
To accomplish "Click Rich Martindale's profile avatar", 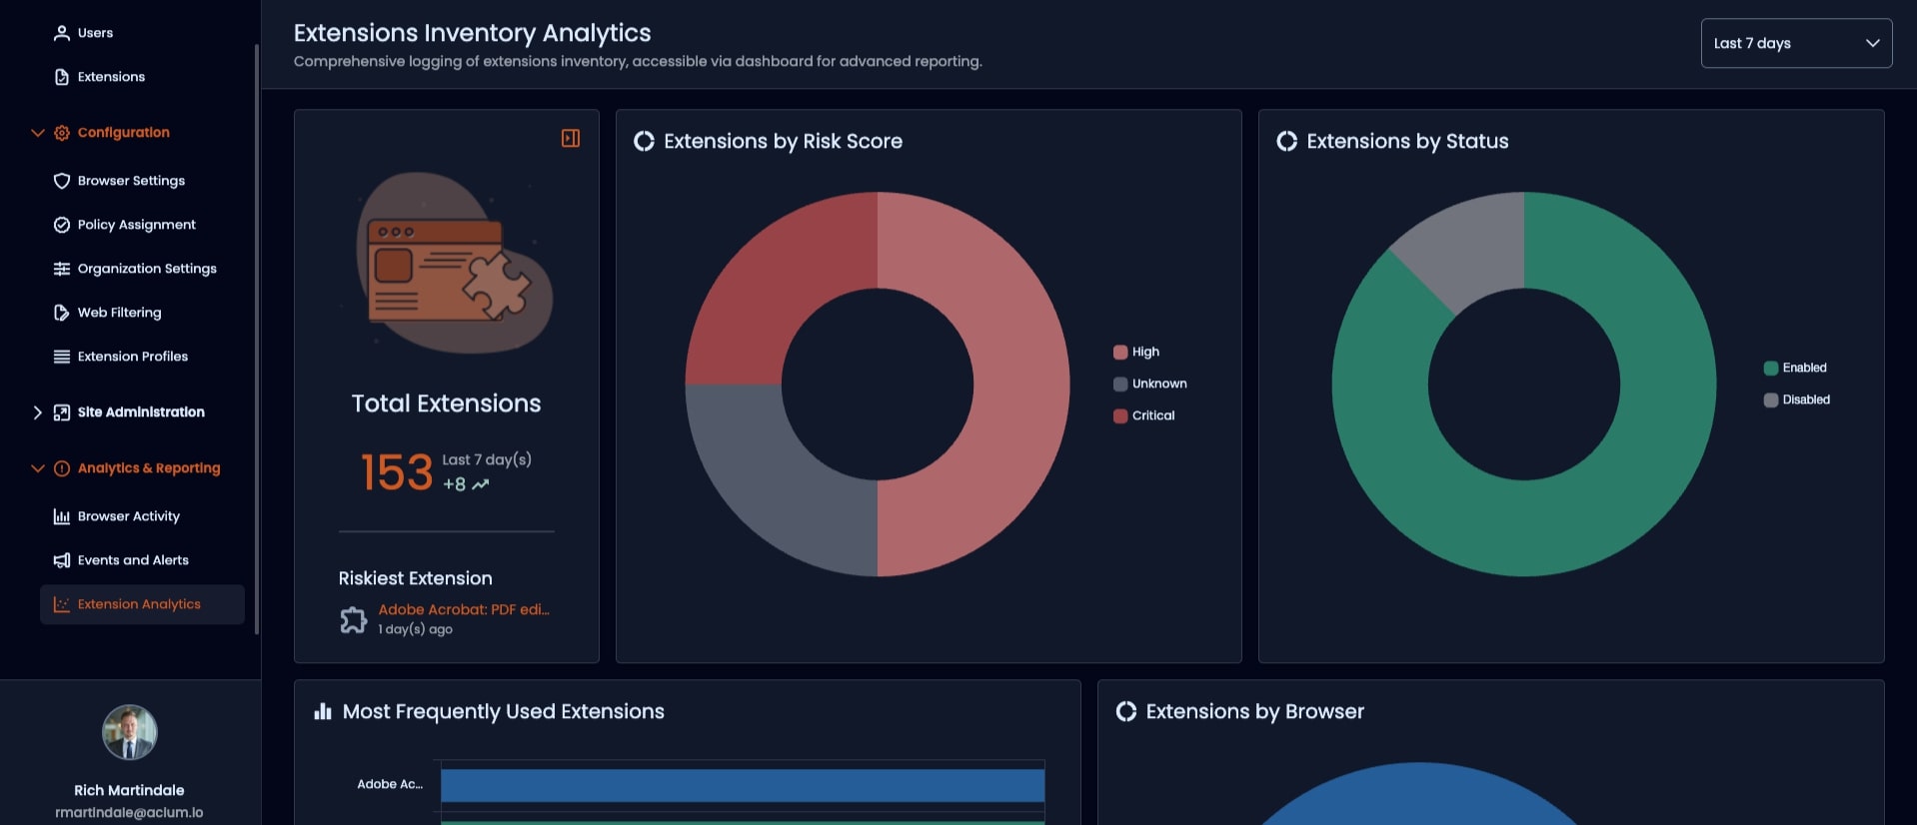I will click(130, 732).
